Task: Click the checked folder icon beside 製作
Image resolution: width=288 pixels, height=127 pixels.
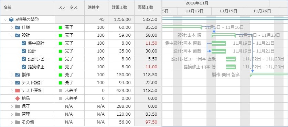Action: (18, 75)
